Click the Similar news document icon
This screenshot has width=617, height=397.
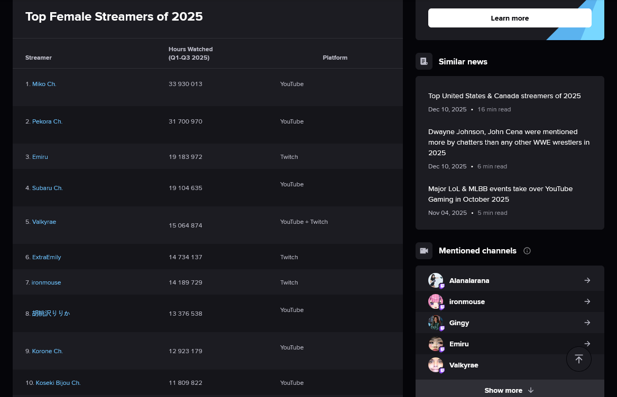[424, 61]
